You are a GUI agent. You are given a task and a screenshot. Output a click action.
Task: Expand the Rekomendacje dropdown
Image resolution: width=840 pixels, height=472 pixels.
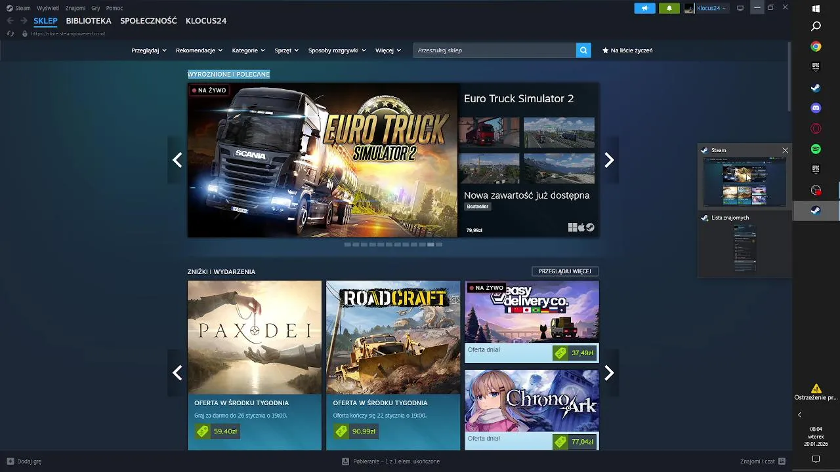click(x=199, y=50)
